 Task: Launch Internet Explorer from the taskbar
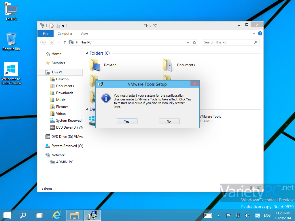pyautogui.click(x=57, y=215)
